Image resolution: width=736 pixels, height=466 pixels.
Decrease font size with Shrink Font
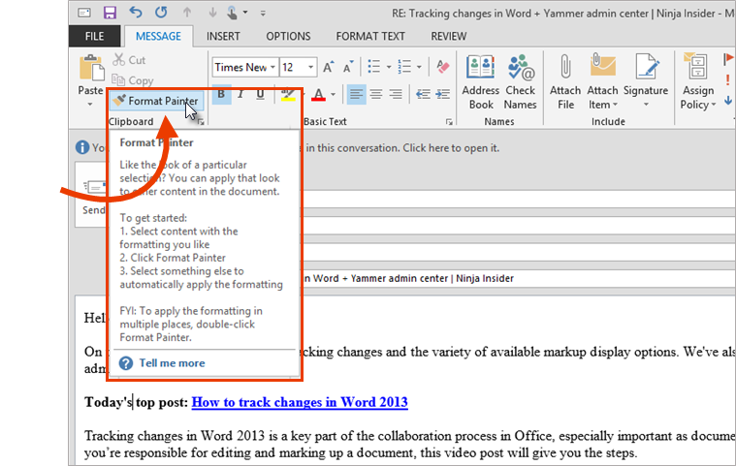(x=348, y=67)
